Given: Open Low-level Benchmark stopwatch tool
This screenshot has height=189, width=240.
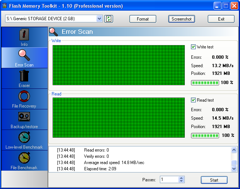Looking at the screenshot, I should tap(24, 137).
